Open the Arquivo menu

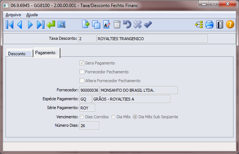click(13, 15)
